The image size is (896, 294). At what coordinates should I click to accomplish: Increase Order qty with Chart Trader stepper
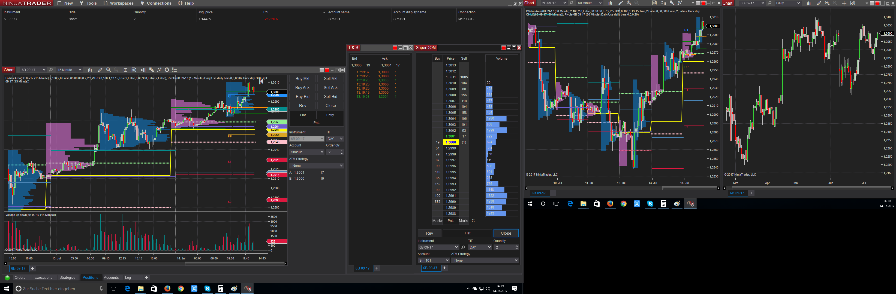coord(342,151)
